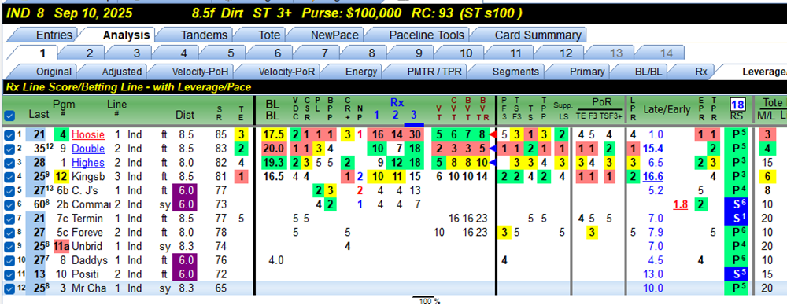Click the blue arrow marker beside Double row

[x=493, y=149]
